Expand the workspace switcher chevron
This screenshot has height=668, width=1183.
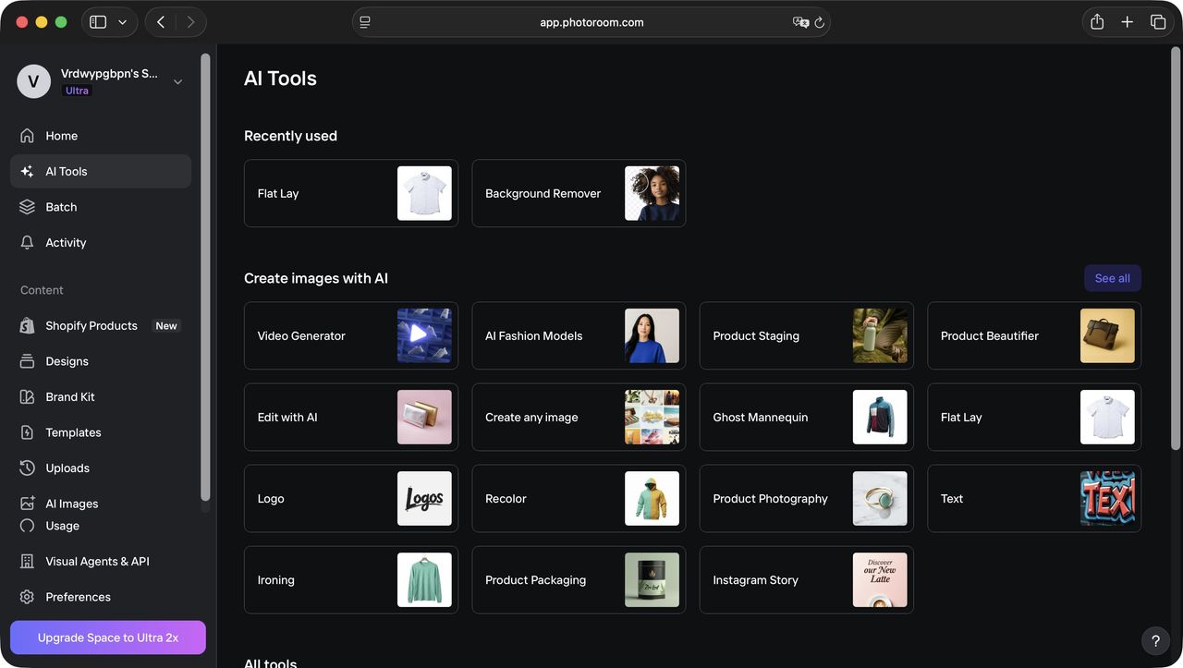point(178,81)
